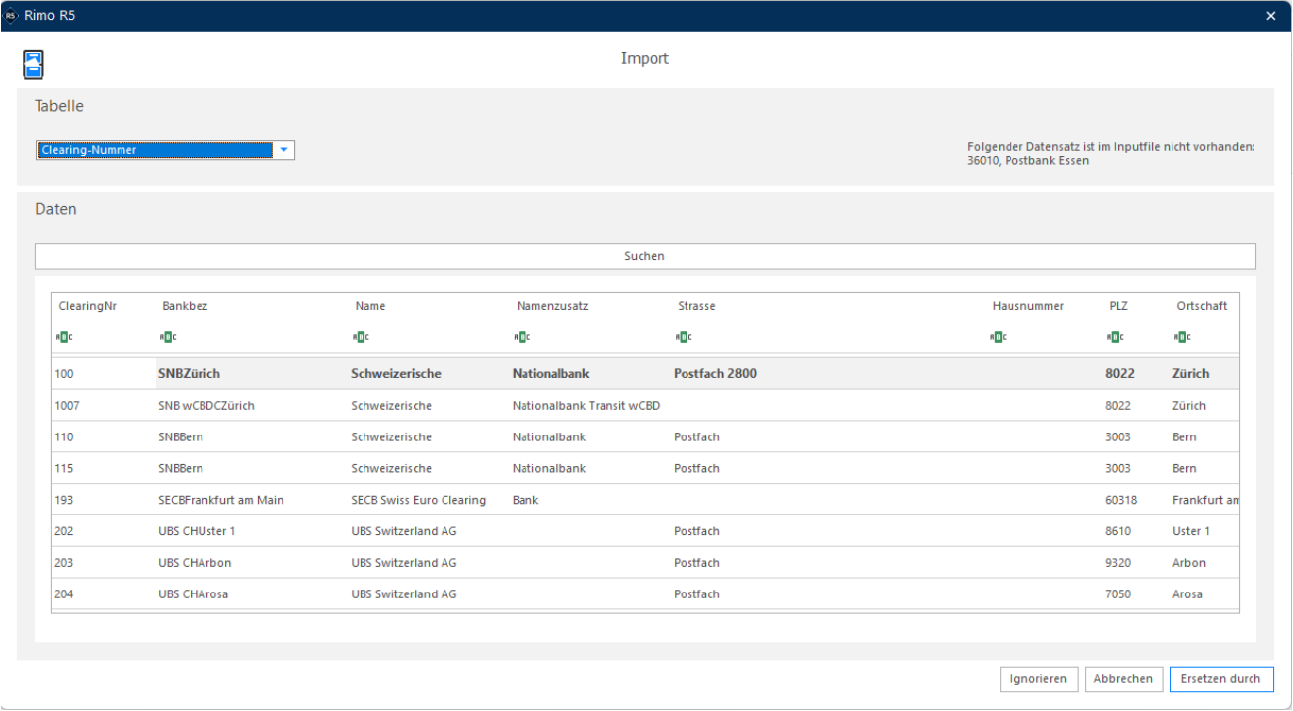Open the ClearingNr column filter icon
This screenshot has height=711, width=1293.
pos(64,338)
